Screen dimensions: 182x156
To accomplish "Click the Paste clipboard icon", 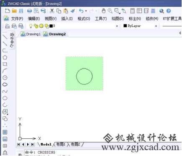I will (66, 11).
